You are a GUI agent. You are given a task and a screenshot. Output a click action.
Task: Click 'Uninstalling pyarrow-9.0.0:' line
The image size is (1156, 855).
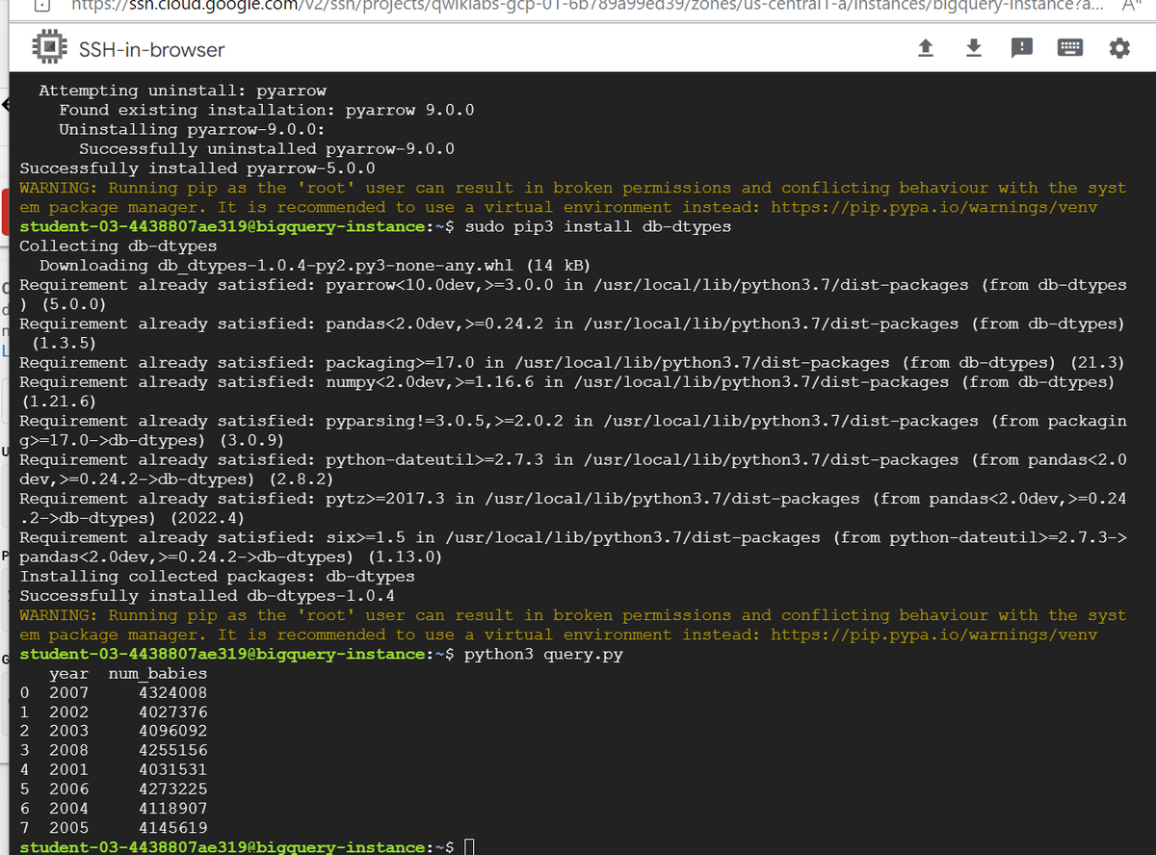(x=193, y=130)
